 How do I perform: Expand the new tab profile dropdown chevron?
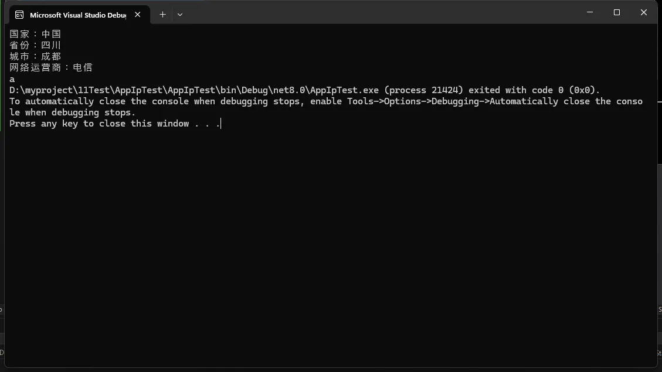[180, 15]
